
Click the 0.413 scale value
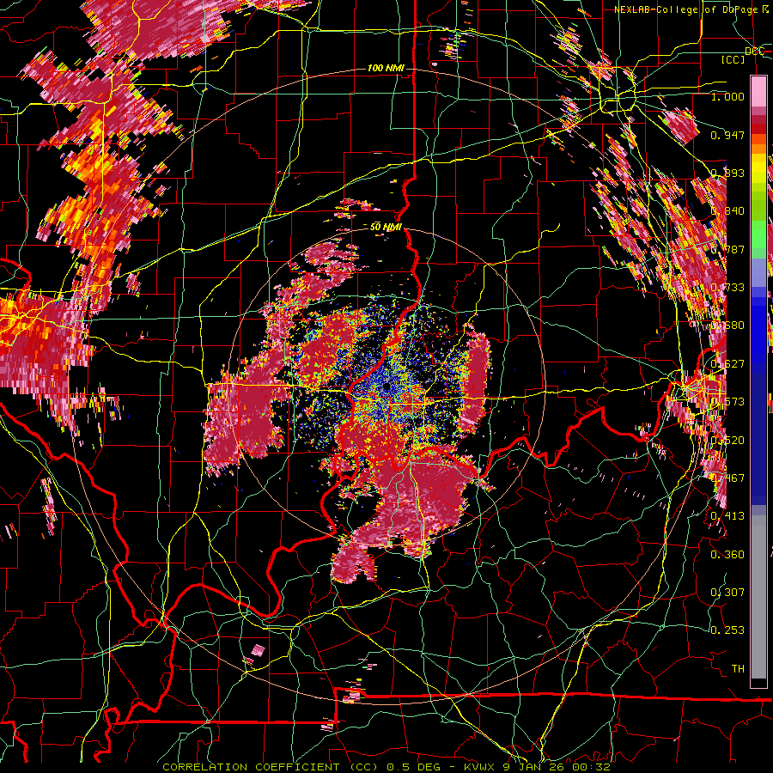[x=727, y=516]
